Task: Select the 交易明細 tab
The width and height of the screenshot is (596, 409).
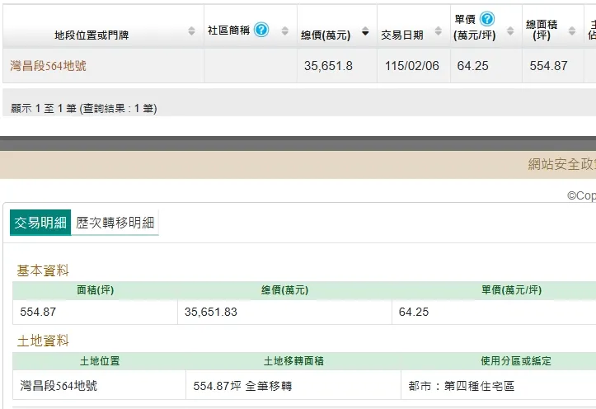Action: pyautogui.click(x=40, y=223)
